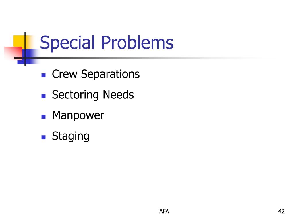
Task: Click the Staging bullet text
Action: pyautogui.click(x=71, y=136)
